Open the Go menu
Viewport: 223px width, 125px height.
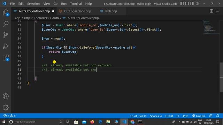(55, 4)
